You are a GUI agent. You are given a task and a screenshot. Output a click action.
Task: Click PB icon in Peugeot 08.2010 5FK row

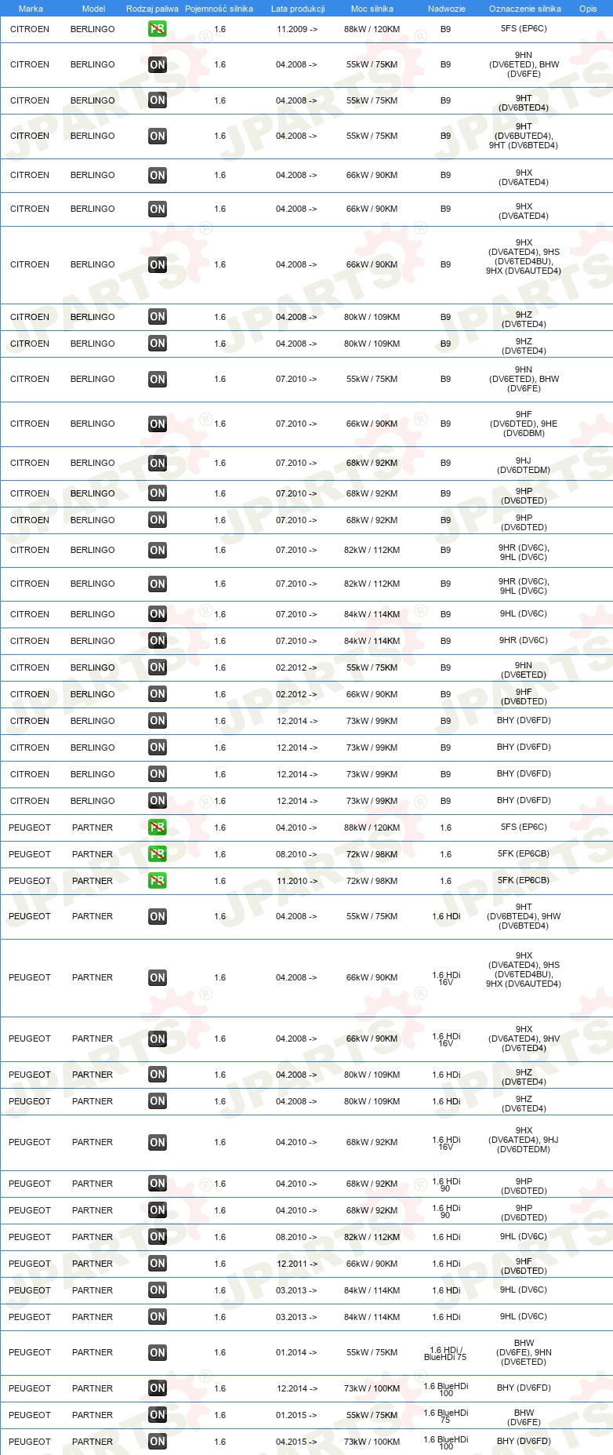tap(158, 854)
